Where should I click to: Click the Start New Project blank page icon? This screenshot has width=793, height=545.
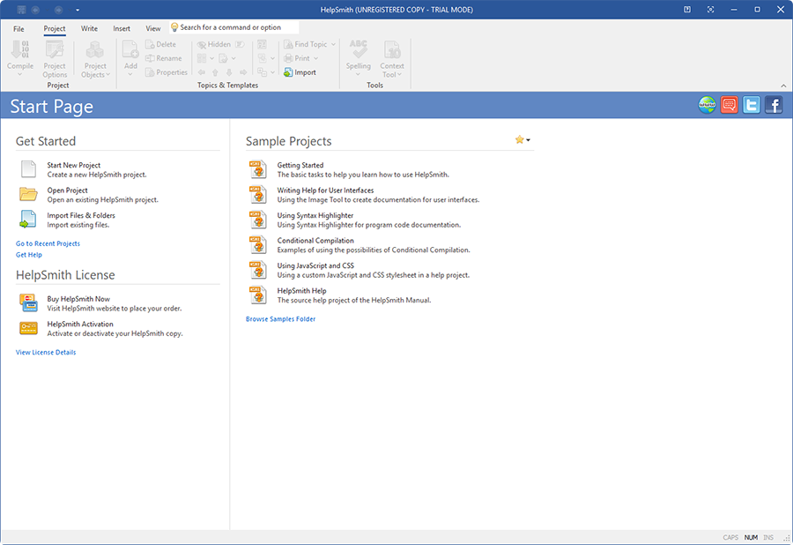28,169
